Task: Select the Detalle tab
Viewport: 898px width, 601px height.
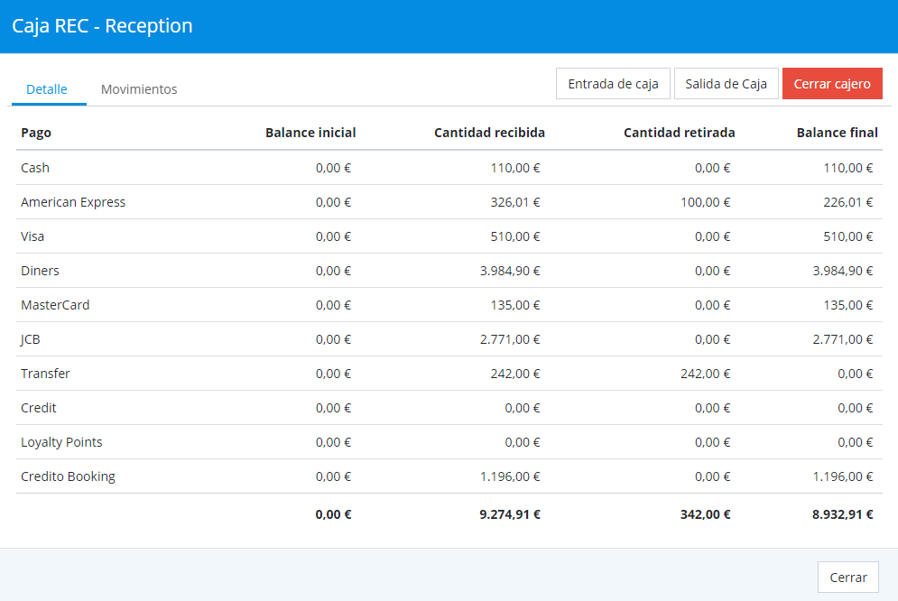Action: coord(47,89)
